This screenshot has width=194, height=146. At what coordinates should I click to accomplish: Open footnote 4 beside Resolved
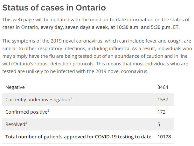click(26, 123)
